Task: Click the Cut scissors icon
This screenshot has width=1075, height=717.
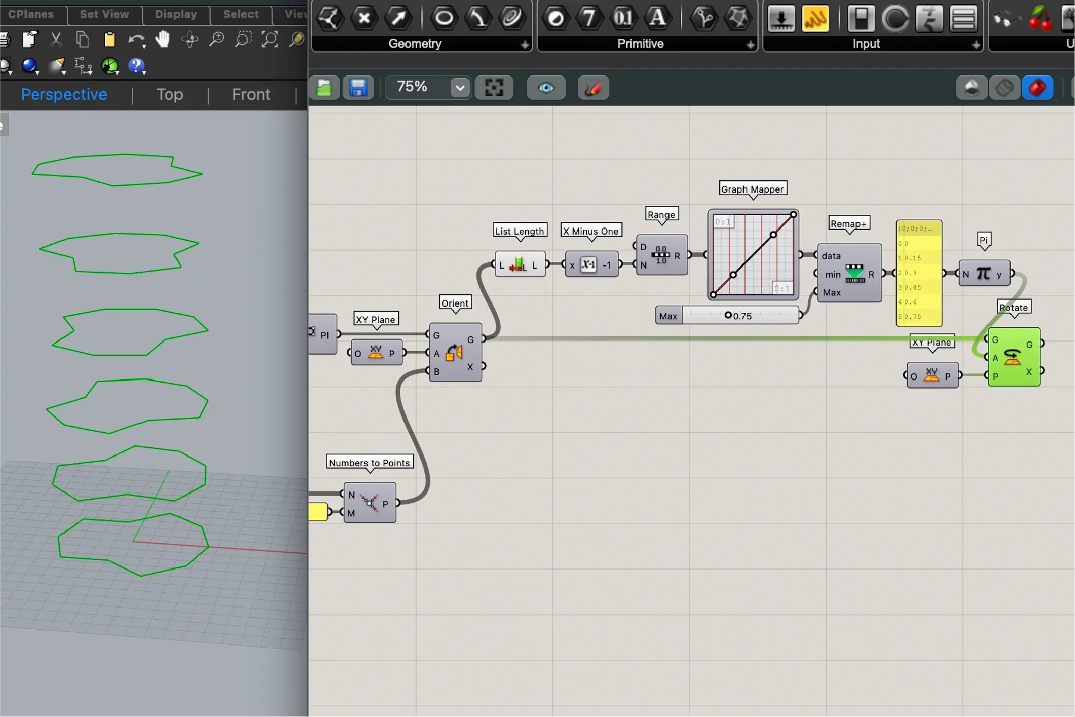Action: tap(56, 40)
